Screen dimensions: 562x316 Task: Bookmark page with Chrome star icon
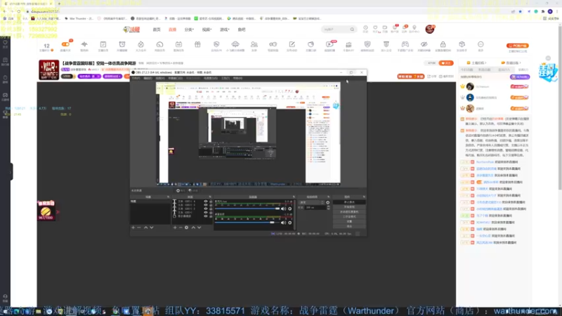click(520, 11)
